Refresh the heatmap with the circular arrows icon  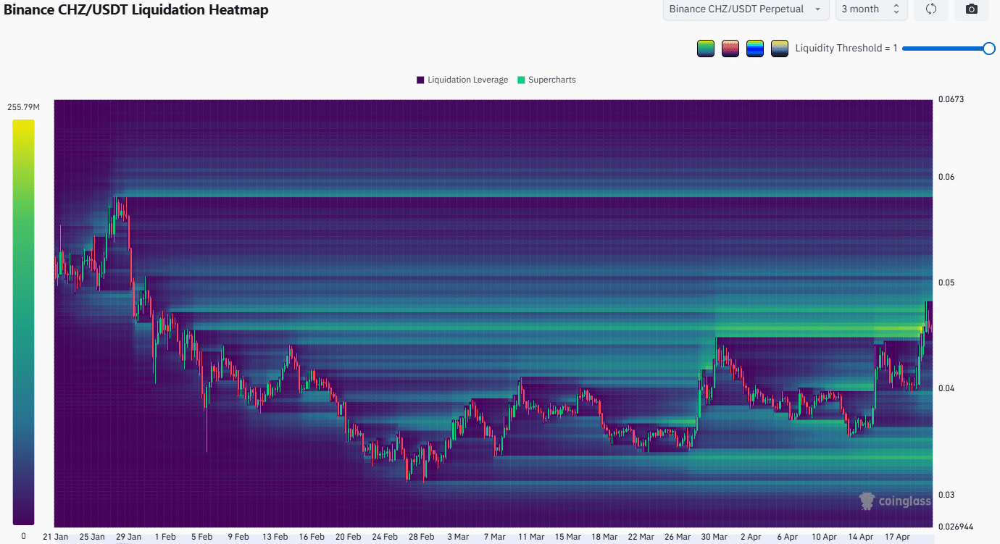click(x=931, y=9)
